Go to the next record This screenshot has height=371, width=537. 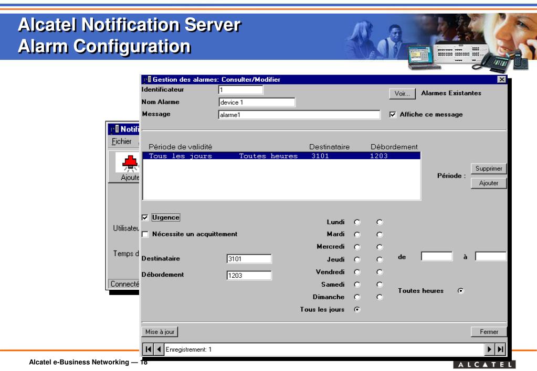point(489,349)
